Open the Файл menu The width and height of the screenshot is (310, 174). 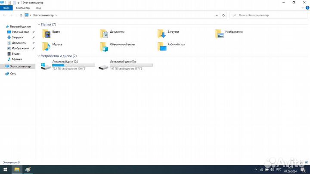point(6,8)
